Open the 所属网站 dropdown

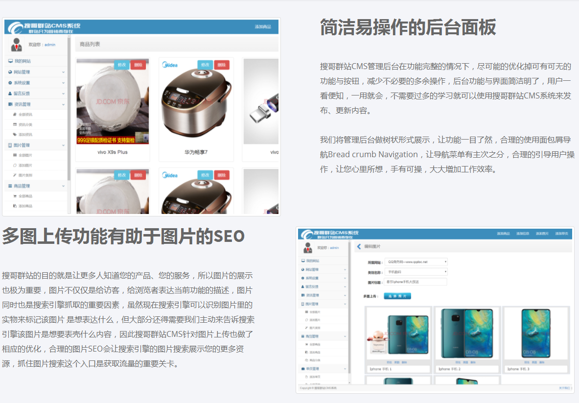tap(416, 262)
